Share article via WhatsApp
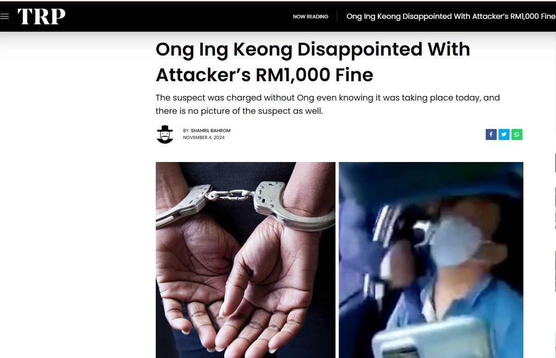 pyautogui.click(x=517, y=134)
